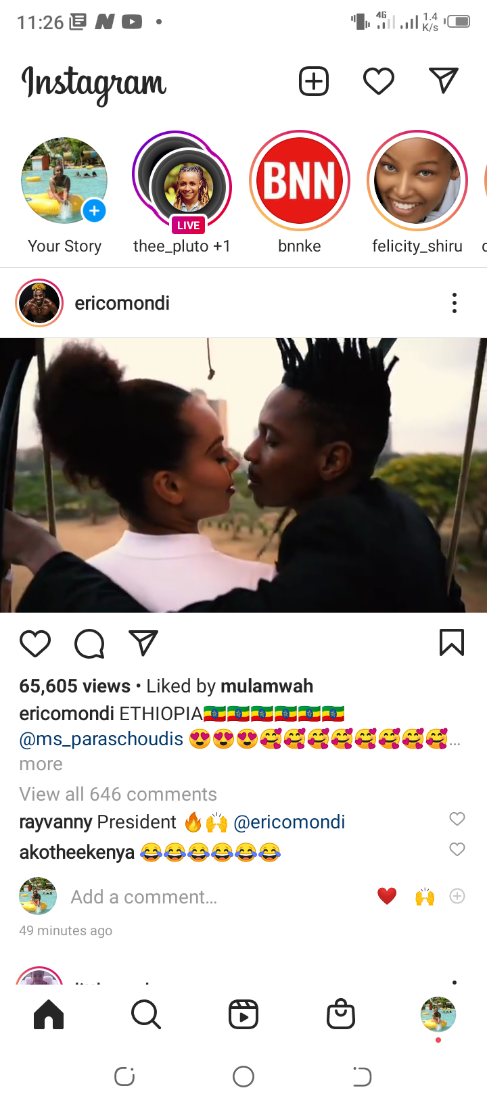
Task: Like the ericomondi post heart
Action: tap(35, 644)
